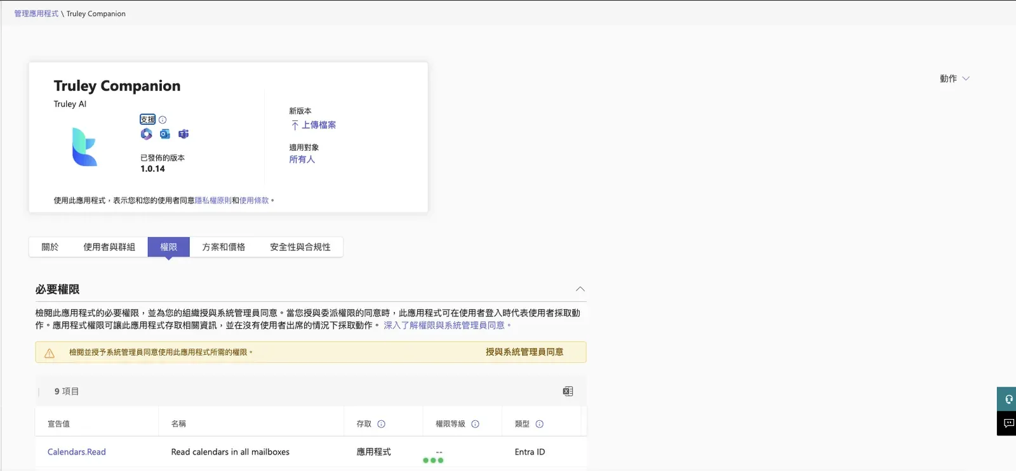This screenshot has height=471, width=1016.
Task: Open the 方案和價格 tab
Action: click(224, 247)
